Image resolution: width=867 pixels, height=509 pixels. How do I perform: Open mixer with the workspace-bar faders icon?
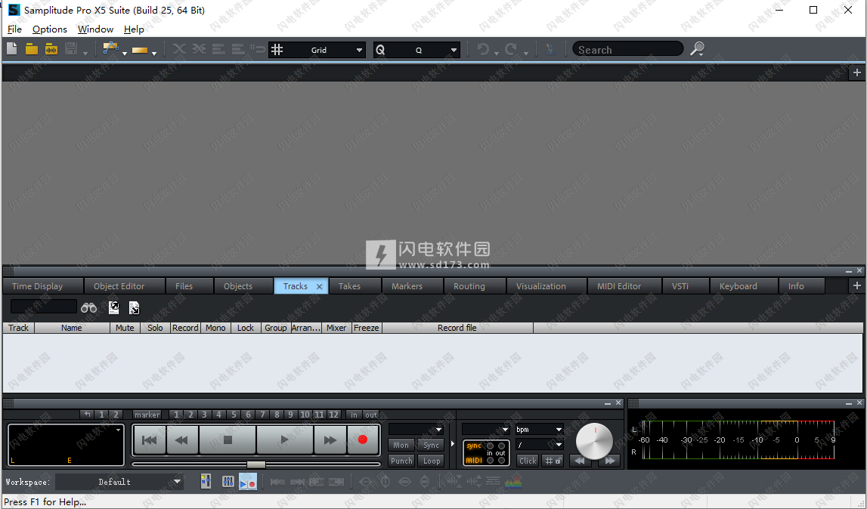(x=228, y=481)
